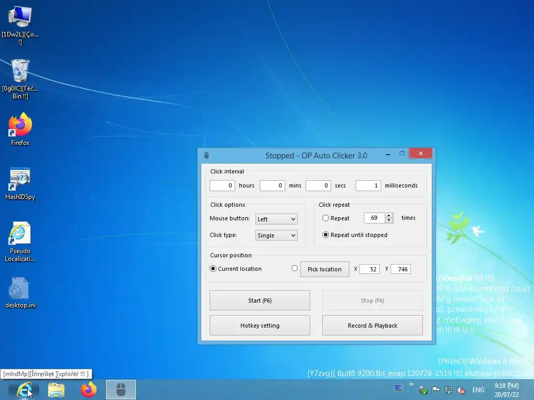
Task: Open the Click type dropdown
Action: pos(276,235)
